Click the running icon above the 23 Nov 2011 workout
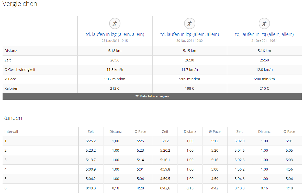The height and width of the screenshot is (194, 304). (115, 23)
